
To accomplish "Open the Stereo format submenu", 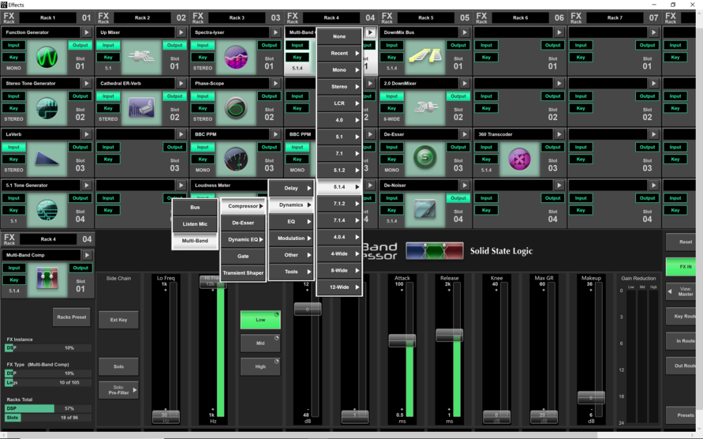I will 339,86.
